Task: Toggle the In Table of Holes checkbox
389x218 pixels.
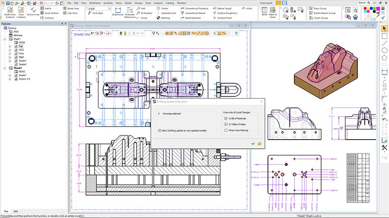Action: pyautogui.click(x=226, y=124)
